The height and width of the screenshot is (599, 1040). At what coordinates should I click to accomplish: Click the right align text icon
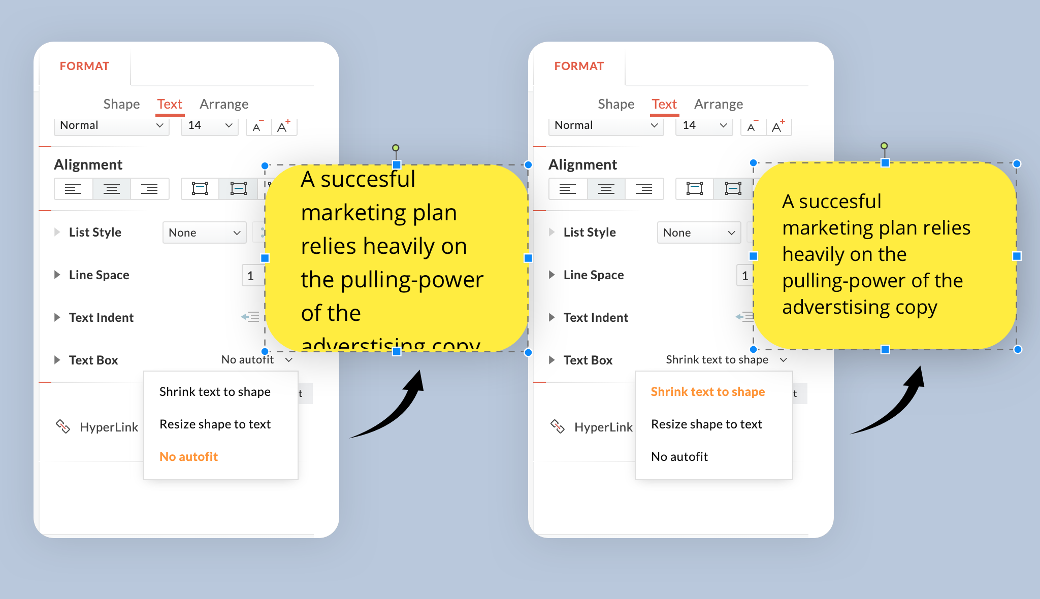click(150, 189)
